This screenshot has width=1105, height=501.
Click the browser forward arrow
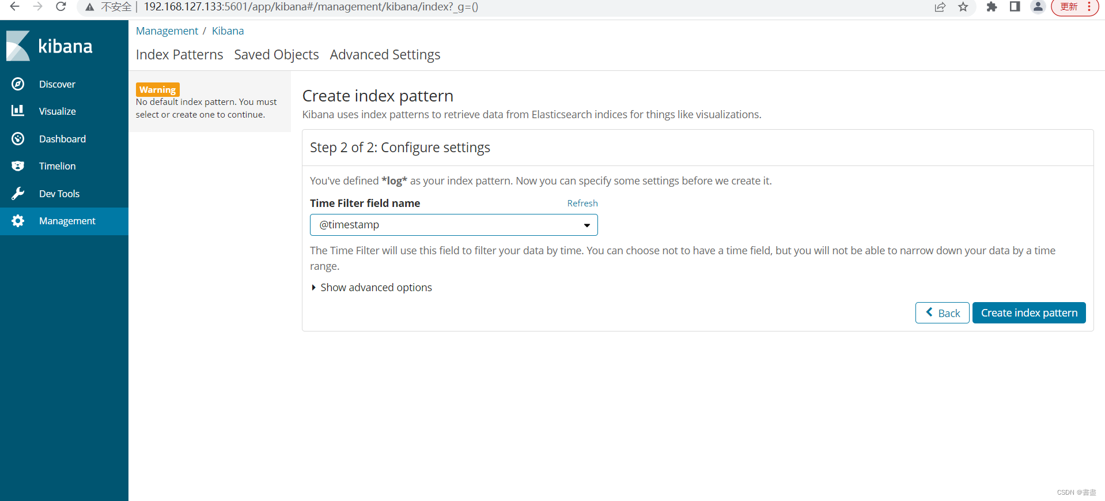click(x=38, y=7)
